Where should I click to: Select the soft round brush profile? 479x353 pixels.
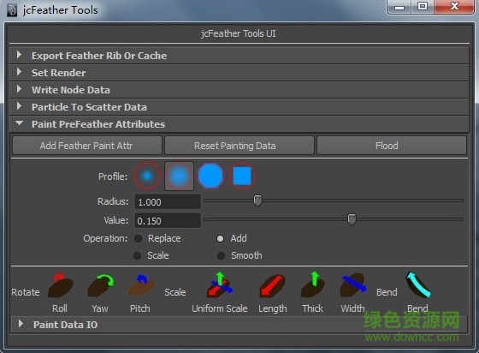tap(180, 176)
